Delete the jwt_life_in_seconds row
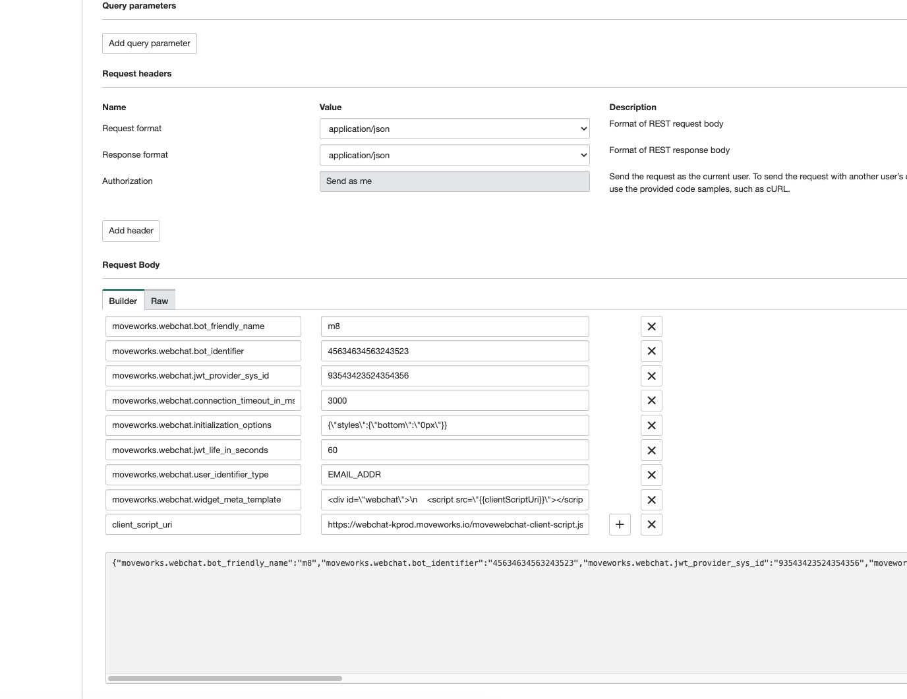907x699 pixels. tap(651, 450)
